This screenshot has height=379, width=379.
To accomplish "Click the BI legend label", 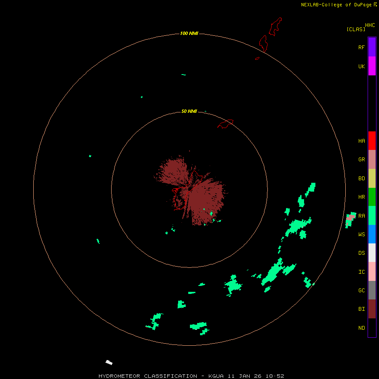I will pos(361,309).
